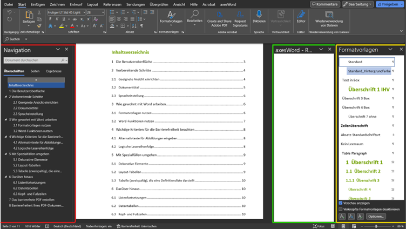Open the Editor proofing tool
Image resolution: width=406 pixels, height=229 pixels.
pos(301,17)
